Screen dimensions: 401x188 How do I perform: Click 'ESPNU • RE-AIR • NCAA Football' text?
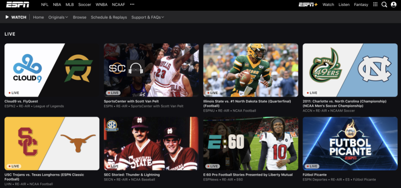(x=230, y=111)
